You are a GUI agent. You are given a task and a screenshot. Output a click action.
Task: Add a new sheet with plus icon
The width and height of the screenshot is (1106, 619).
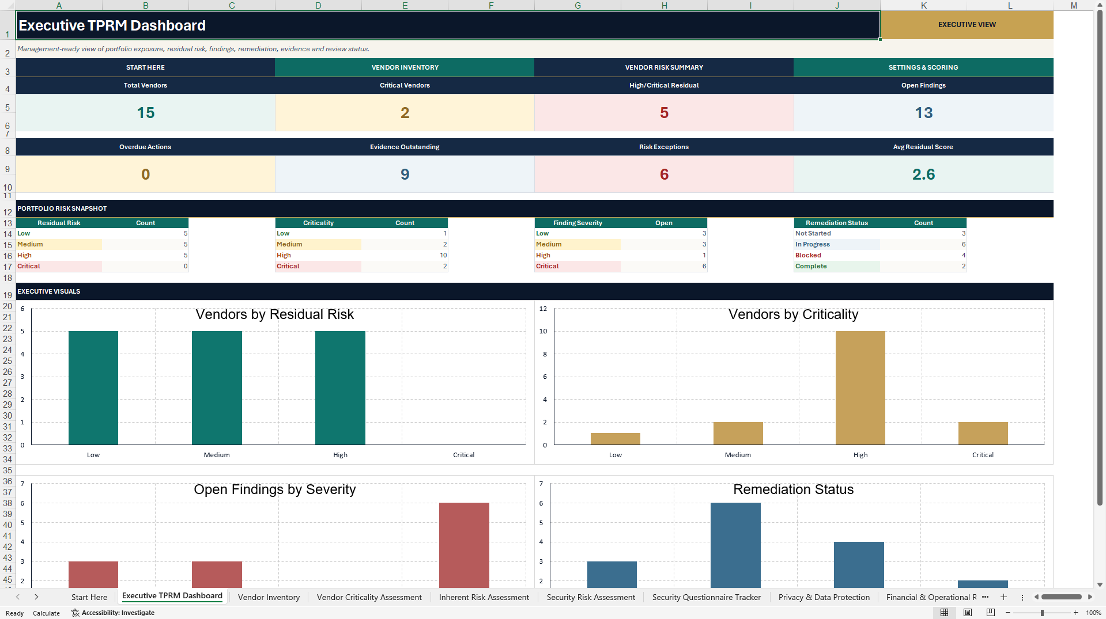point(1003,597)
